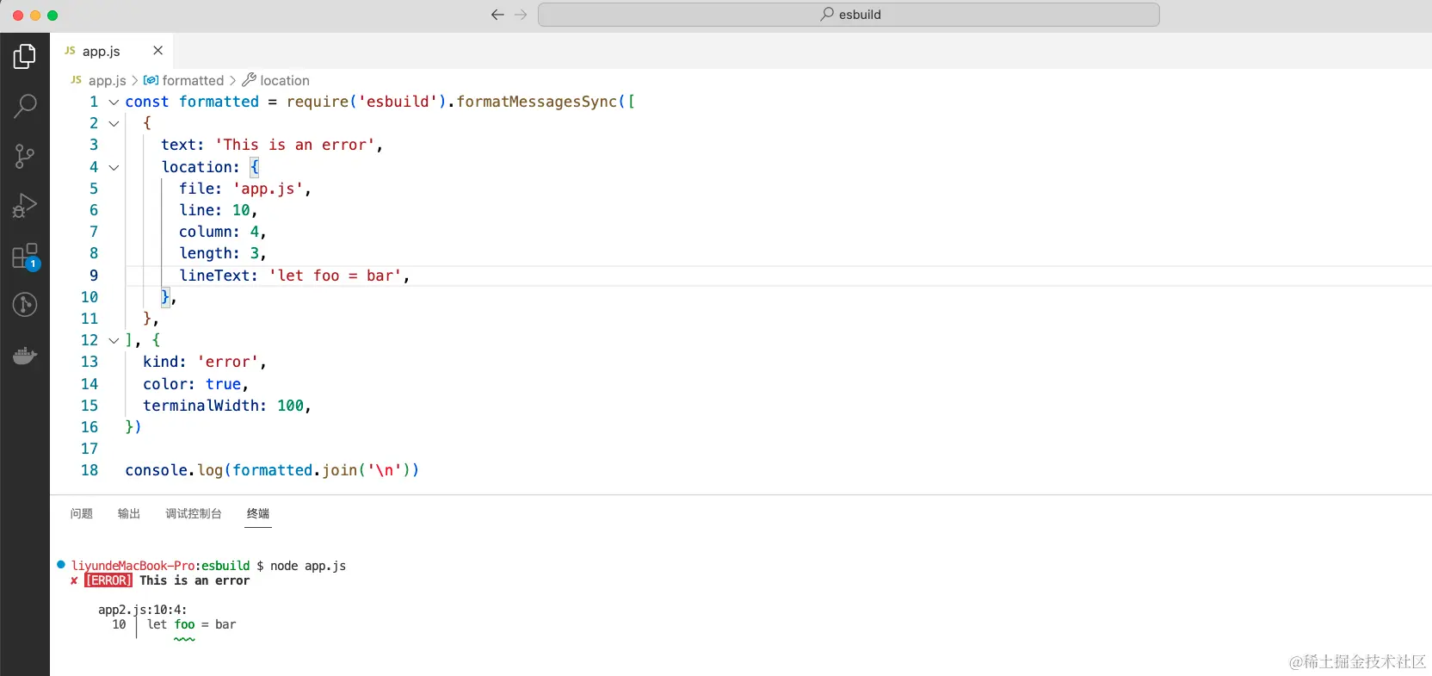Click 'let foo = bar' terminal output
This screenshot has width=1432, height=676.
[191, 624]
